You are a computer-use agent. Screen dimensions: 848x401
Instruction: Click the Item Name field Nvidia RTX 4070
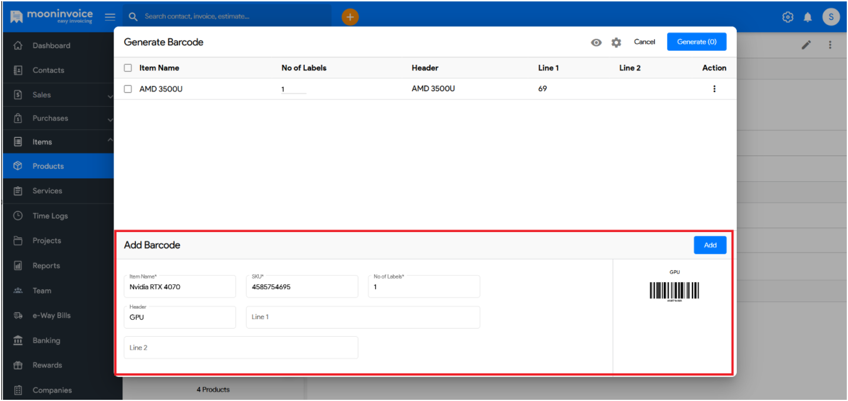click(180, 286)
